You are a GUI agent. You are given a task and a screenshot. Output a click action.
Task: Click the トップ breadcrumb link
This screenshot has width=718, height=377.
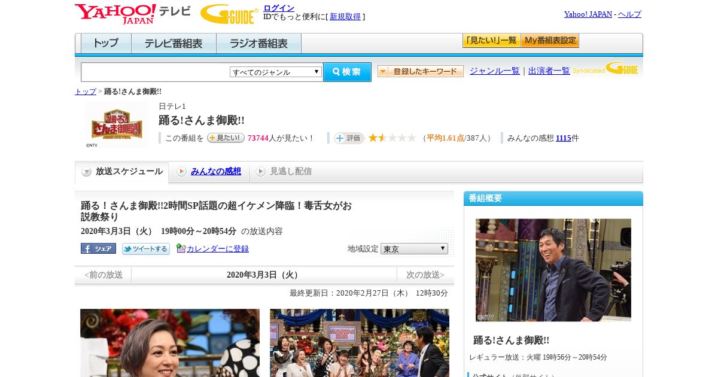coord(86,92)
